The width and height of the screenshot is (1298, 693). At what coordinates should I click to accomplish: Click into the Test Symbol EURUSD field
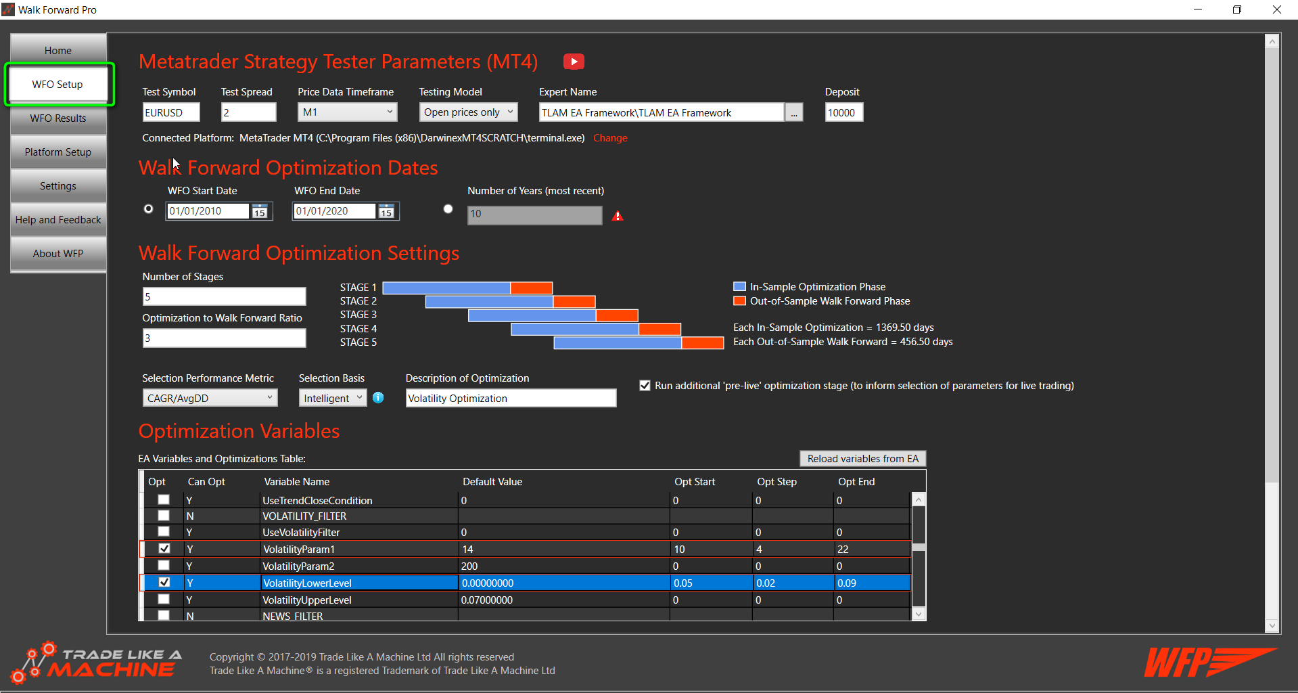(x=171, y=112)
